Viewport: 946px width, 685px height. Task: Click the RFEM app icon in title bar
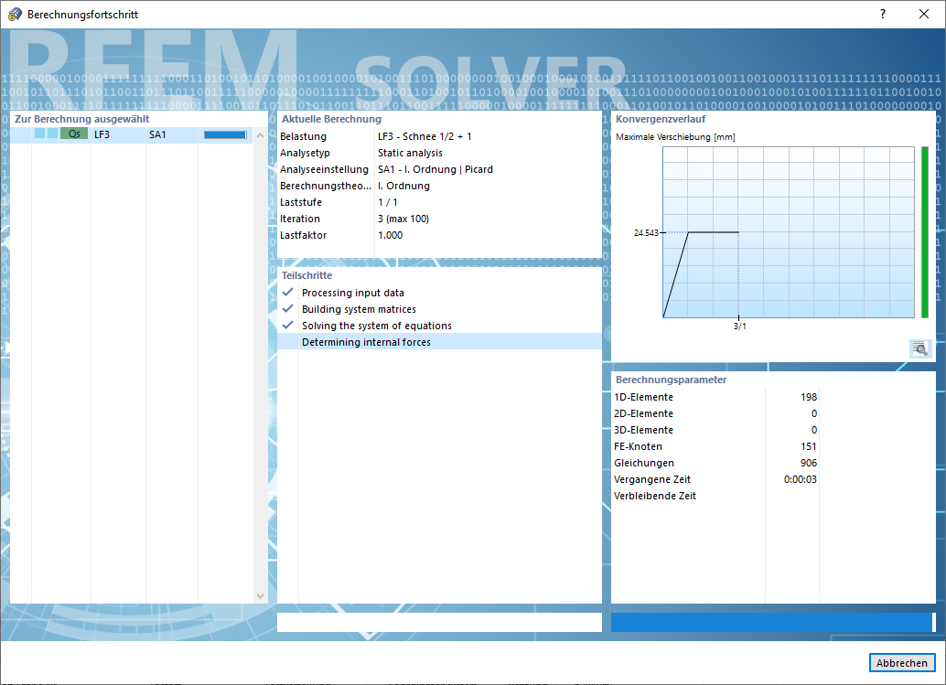pos(15,14)
